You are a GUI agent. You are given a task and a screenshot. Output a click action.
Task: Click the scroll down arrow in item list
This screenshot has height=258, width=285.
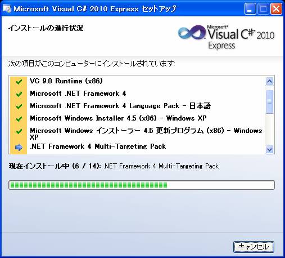click(x=269, y=149)
